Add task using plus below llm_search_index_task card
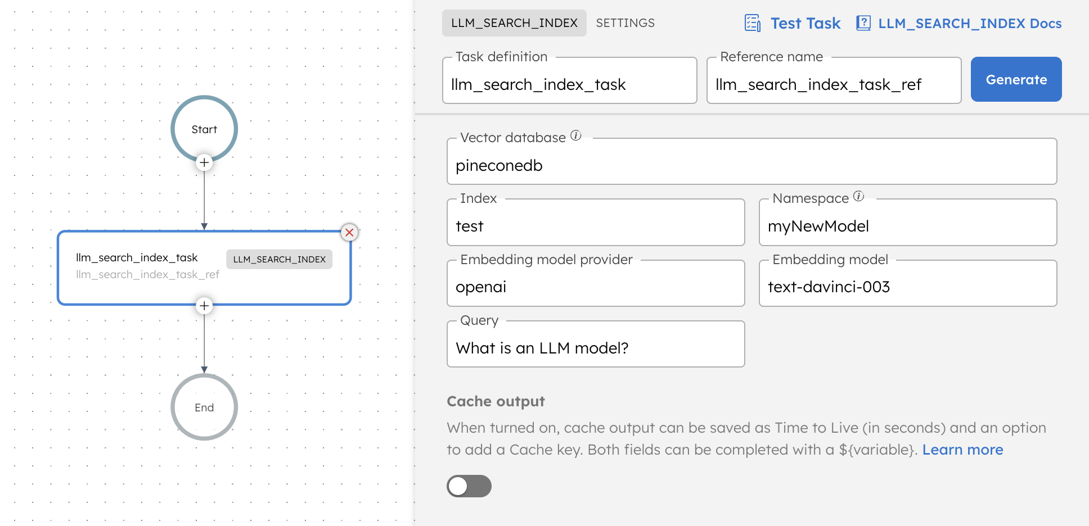This screenshot has height=526, width=1089. (204, 306)
